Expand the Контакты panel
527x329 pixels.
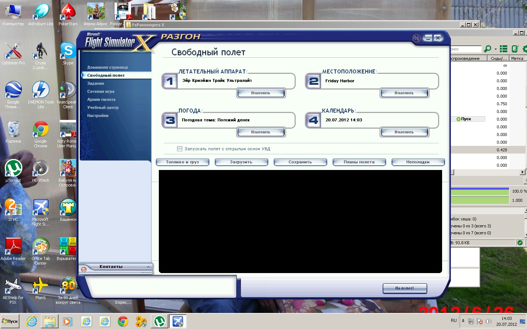click(x=148, y=266)
